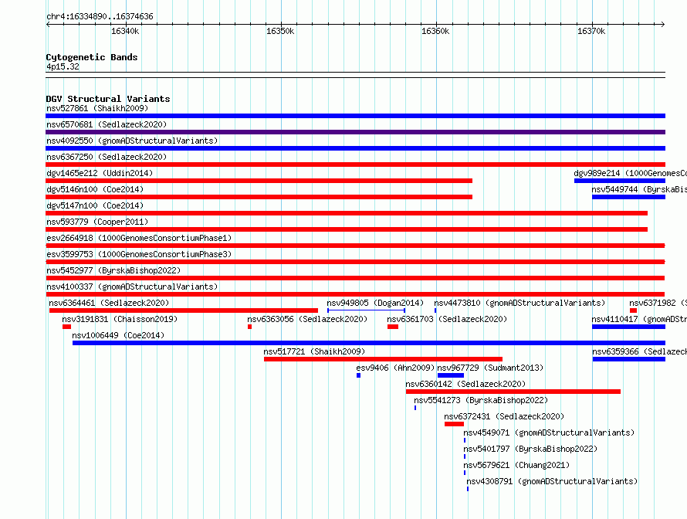Image resolution: width=687 pixels, height=519 pixels.
Task: Click the Cytogenetic Bands track title
Action: coord(92,57)
